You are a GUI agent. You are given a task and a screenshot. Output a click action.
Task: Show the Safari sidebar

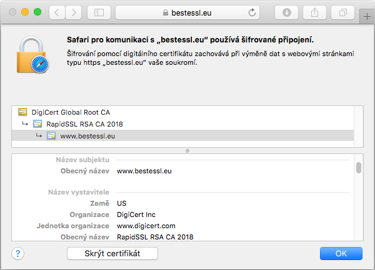click(x=99, y=12)
